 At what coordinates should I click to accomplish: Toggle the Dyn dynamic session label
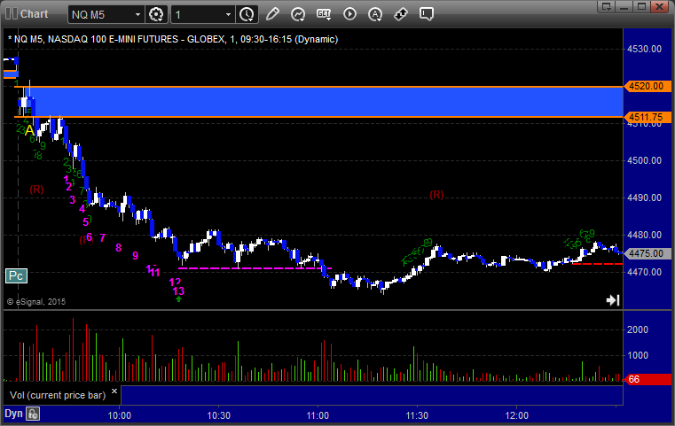click(13, 414)
